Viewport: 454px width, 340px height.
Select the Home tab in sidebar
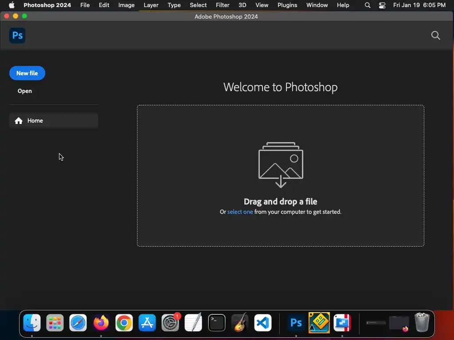pyautogui.click(x=54, y=120)
